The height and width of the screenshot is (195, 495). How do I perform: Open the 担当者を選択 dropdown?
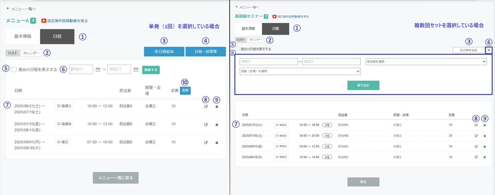pos(426,62)
